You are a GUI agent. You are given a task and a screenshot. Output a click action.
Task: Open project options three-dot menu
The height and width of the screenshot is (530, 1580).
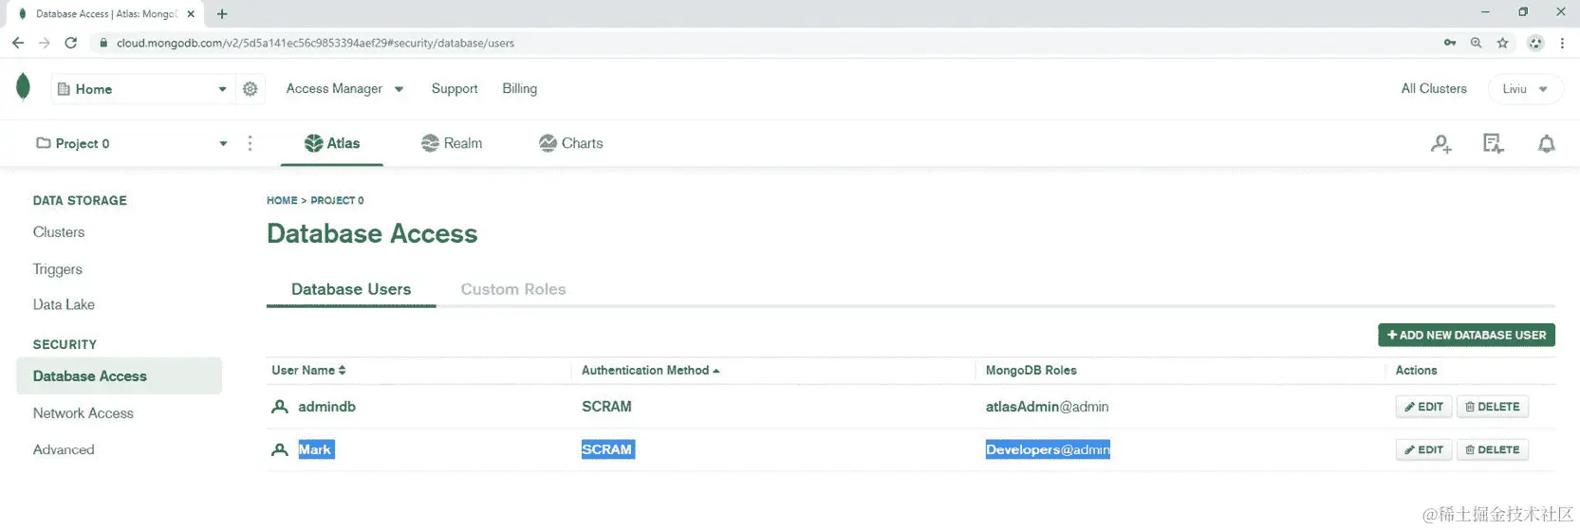pos(251,143)
